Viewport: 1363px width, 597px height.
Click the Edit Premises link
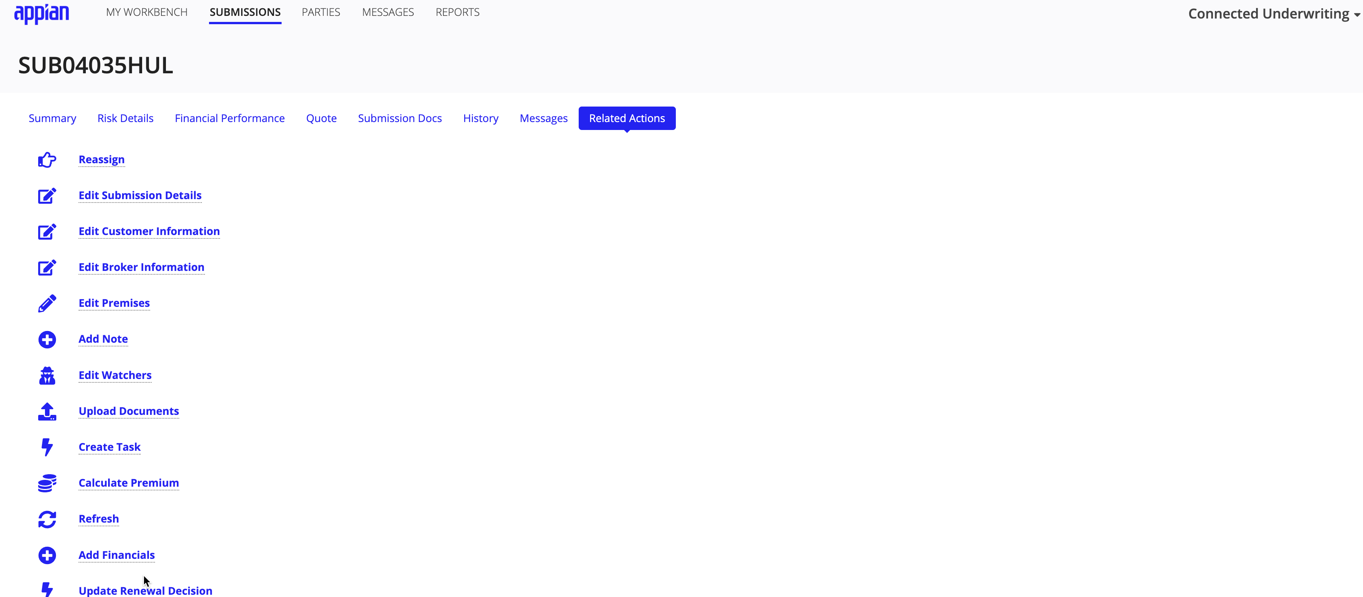(x=114, y=303)
